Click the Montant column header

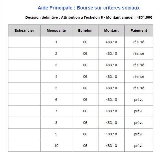(111, 30)
